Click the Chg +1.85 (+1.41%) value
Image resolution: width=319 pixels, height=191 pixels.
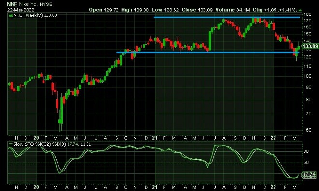click(275, 10)
